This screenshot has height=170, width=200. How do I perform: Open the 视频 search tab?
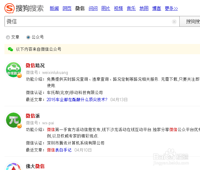pyautogui.click(x=119, y=8)
